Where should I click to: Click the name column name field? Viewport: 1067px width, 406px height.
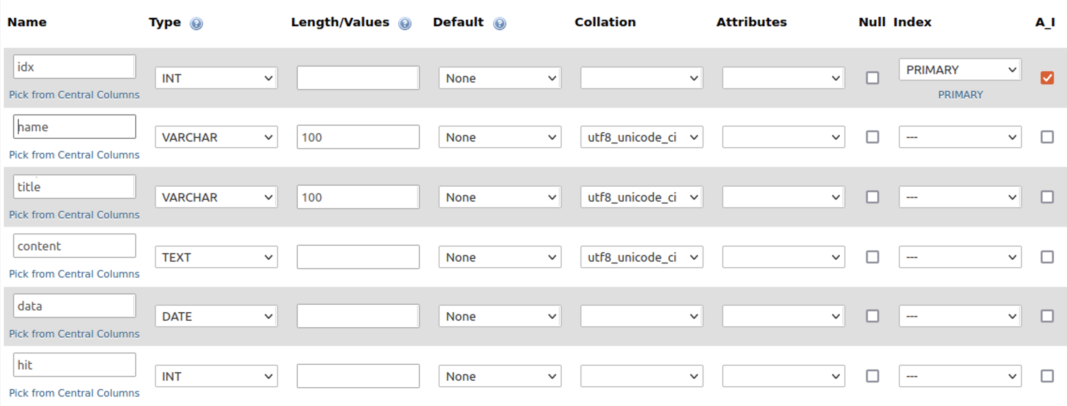pyautogui.click(x=75, y=127)
